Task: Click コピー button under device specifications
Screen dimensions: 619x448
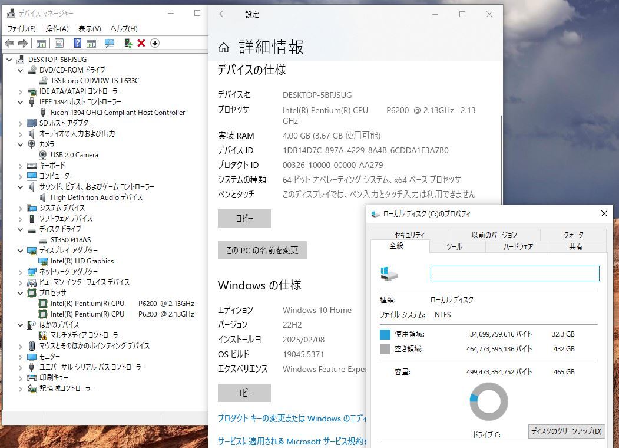Action: pos(244,218)
